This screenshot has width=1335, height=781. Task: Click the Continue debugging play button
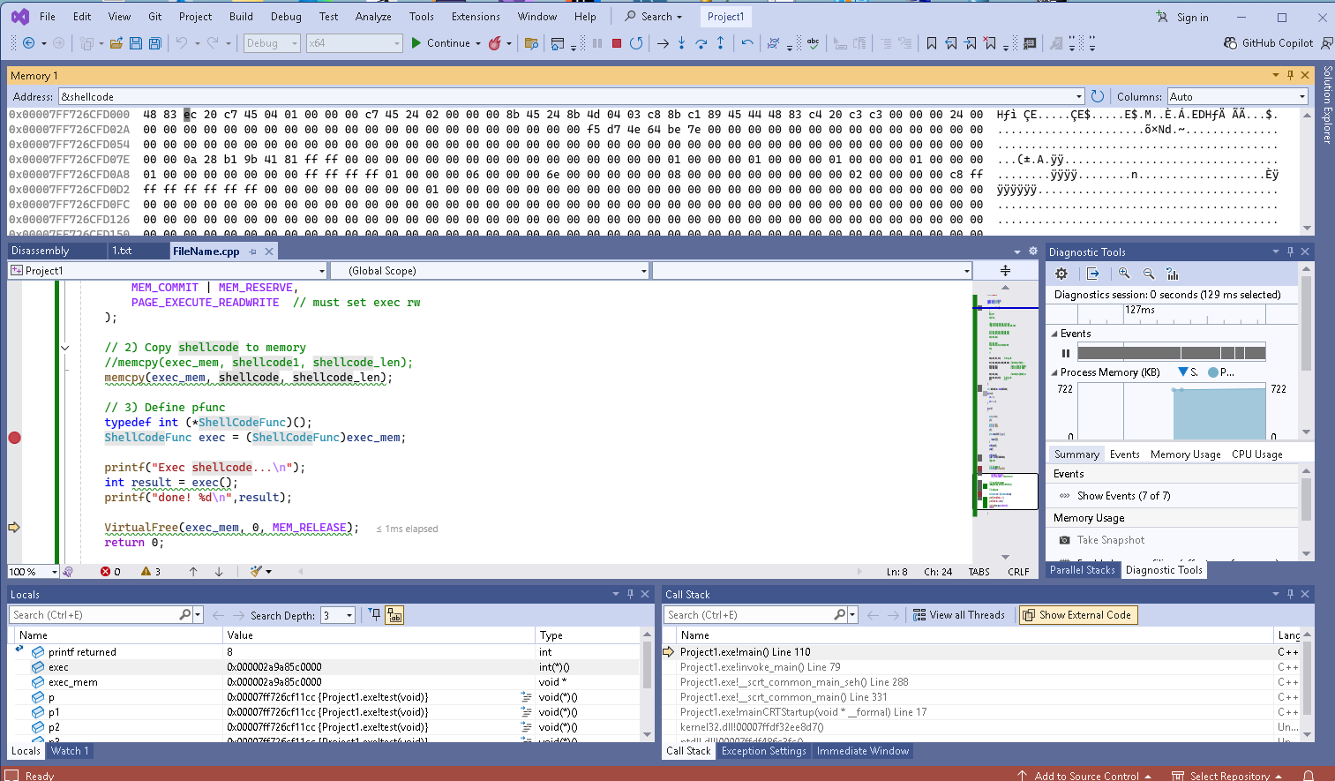416,42
